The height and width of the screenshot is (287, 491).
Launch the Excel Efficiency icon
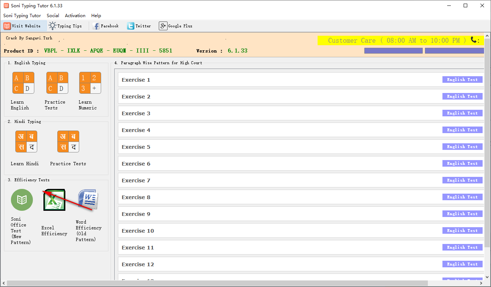(x=54, y=200)
